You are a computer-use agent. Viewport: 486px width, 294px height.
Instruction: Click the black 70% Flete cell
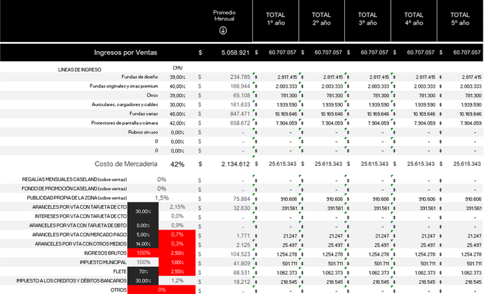[142, 271]
